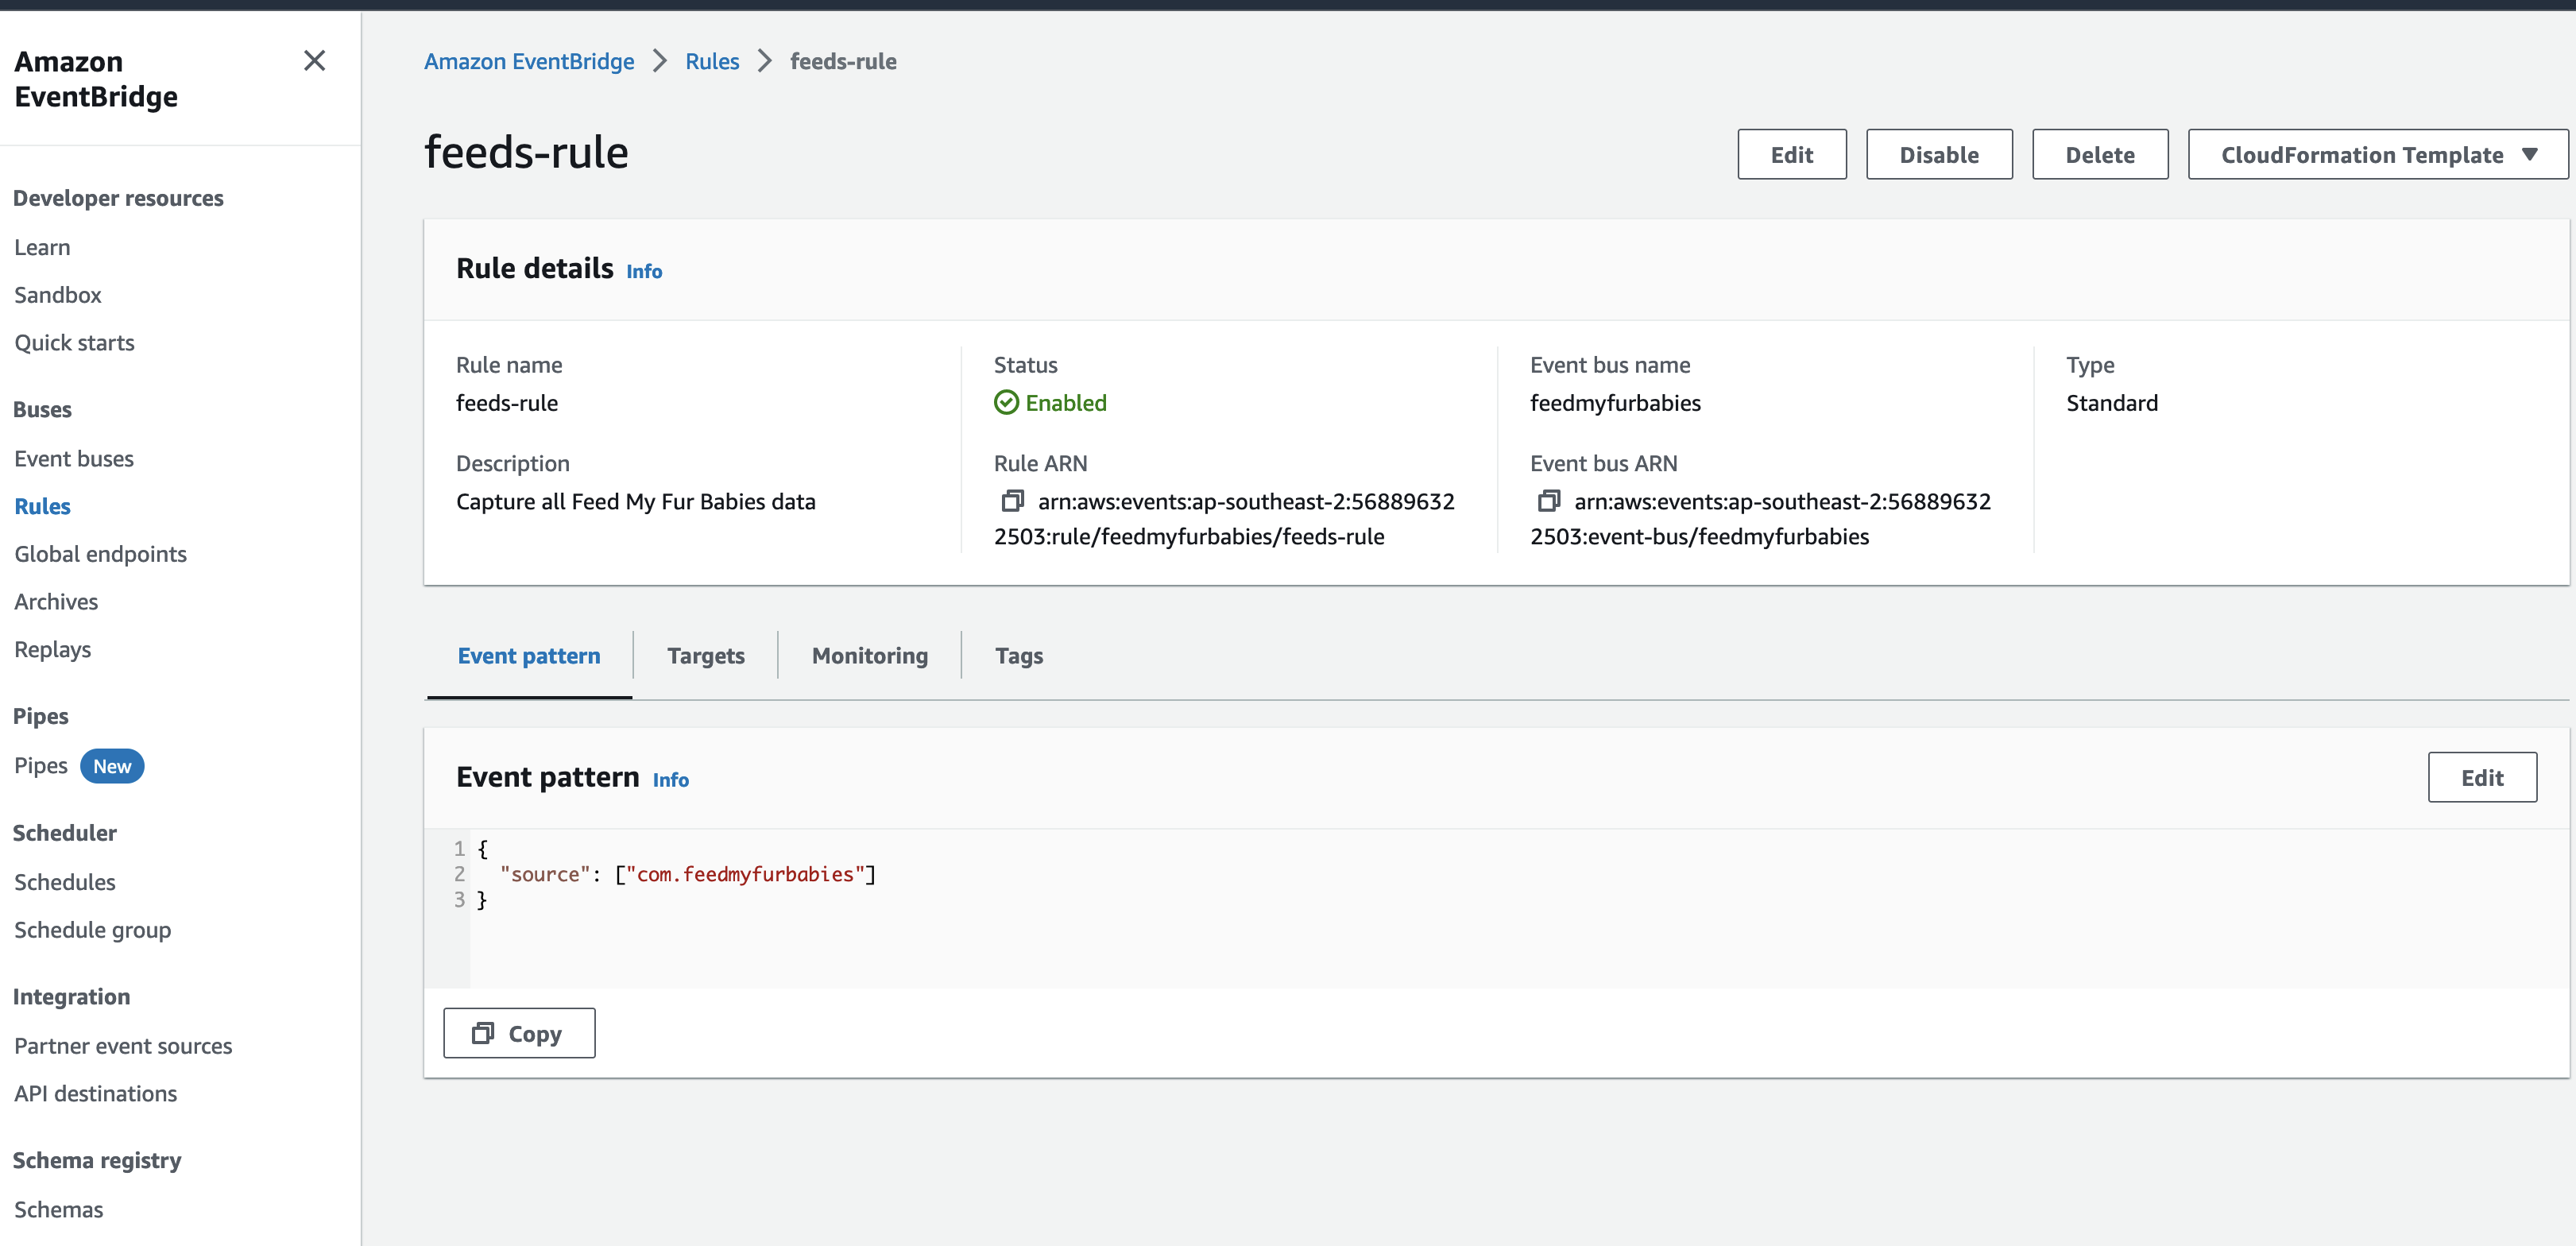2576x1246 pixels.
Task: Click the event pattern code editor
Action: pos(1496,908)
